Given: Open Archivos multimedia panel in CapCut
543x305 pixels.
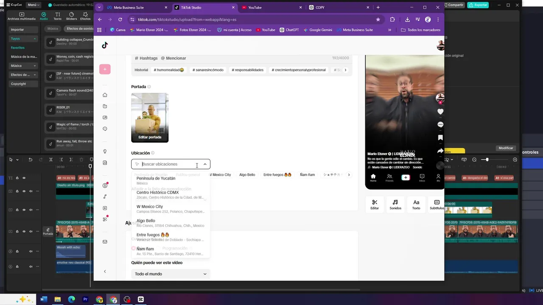Looking at the screenshot, I should [22, 16].
